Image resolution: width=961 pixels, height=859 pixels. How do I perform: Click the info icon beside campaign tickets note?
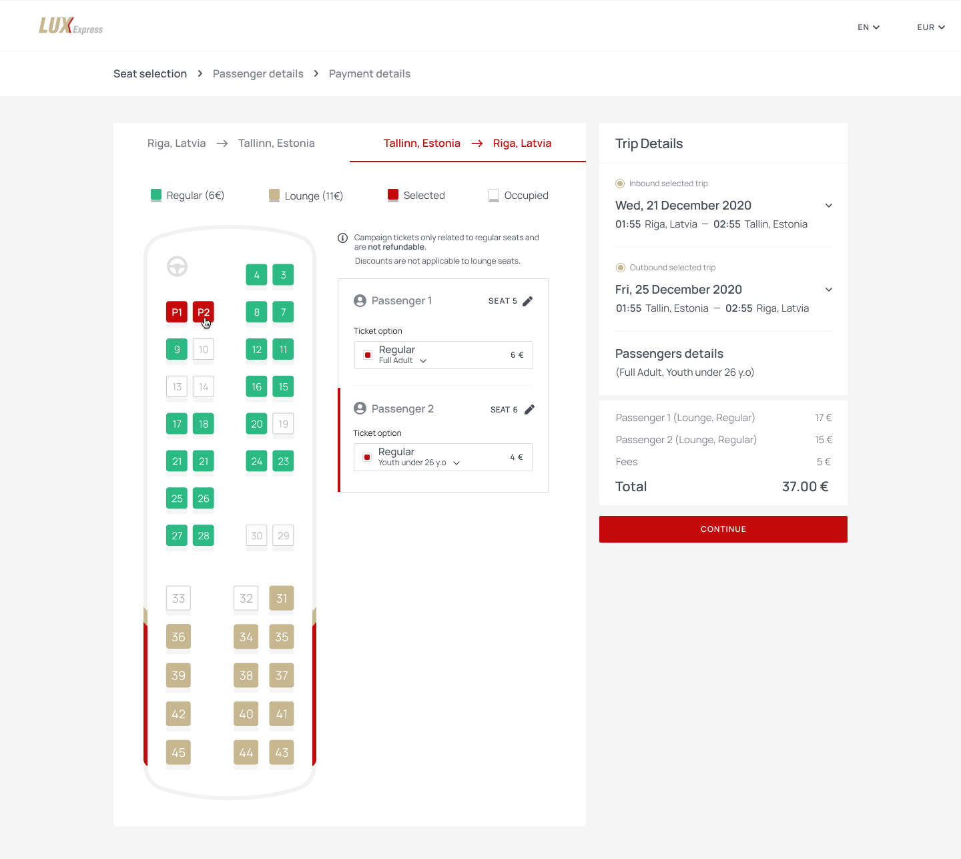343,238
